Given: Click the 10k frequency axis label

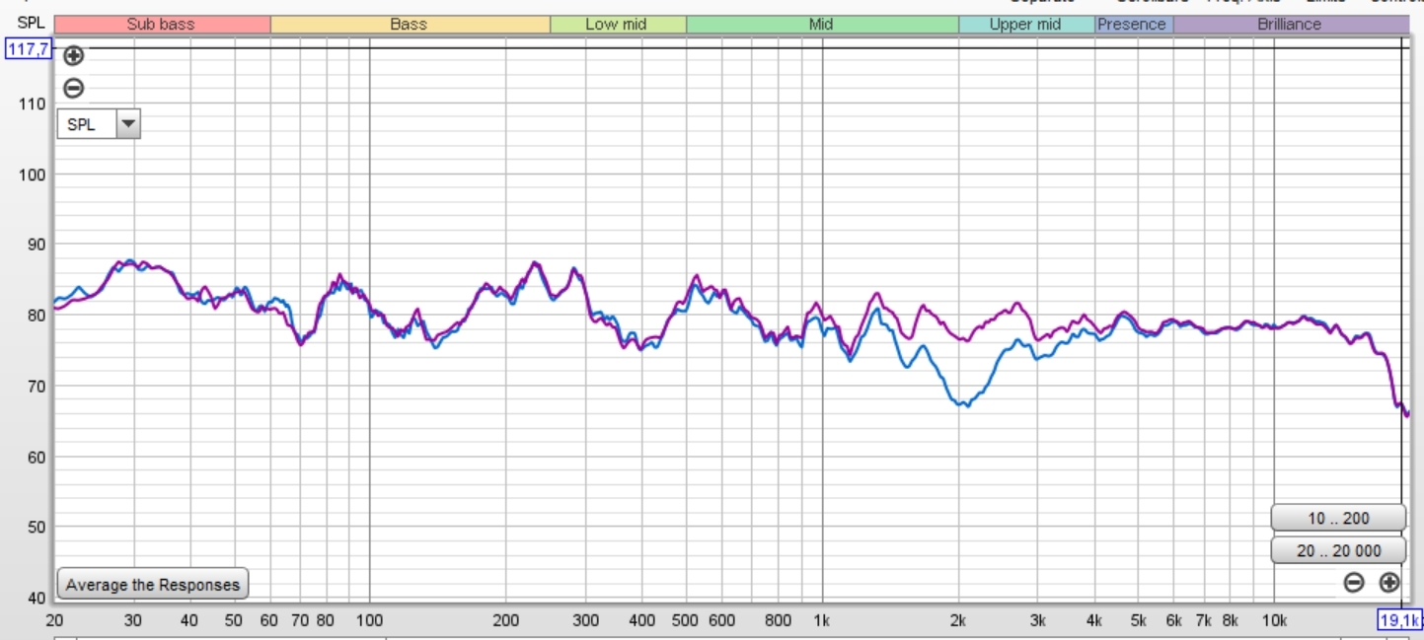Looking at the screenshot, I should pyautogui.click(x=1274, y=620).
